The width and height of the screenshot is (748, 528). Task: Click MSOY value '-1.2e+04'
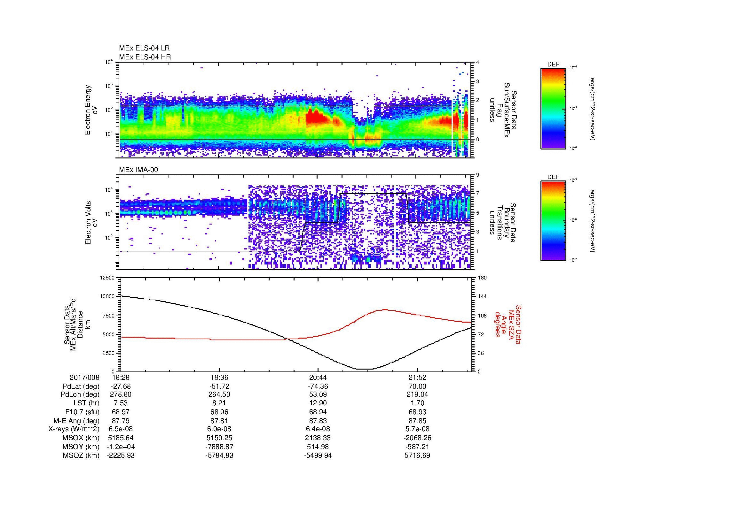(121, 447)
